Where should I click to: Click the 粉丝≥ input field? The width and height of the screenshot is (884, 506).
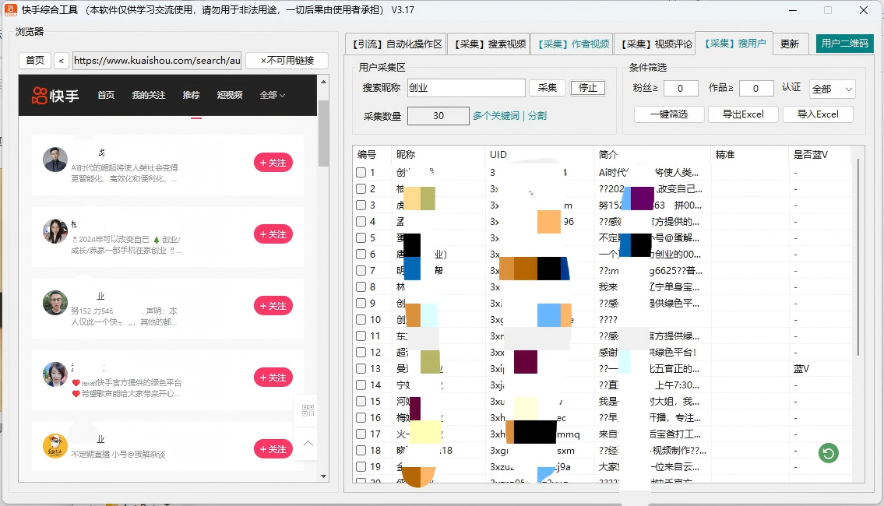tap(681, 89)
